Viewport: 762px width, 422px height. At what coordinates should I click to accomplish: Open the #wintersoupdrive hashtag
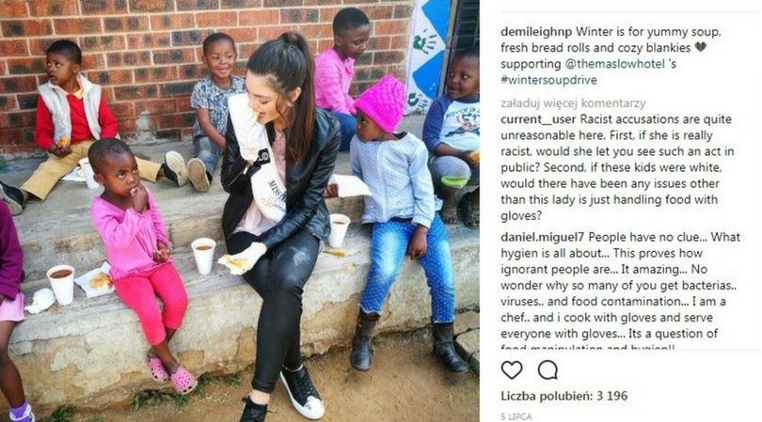point(548,80)
